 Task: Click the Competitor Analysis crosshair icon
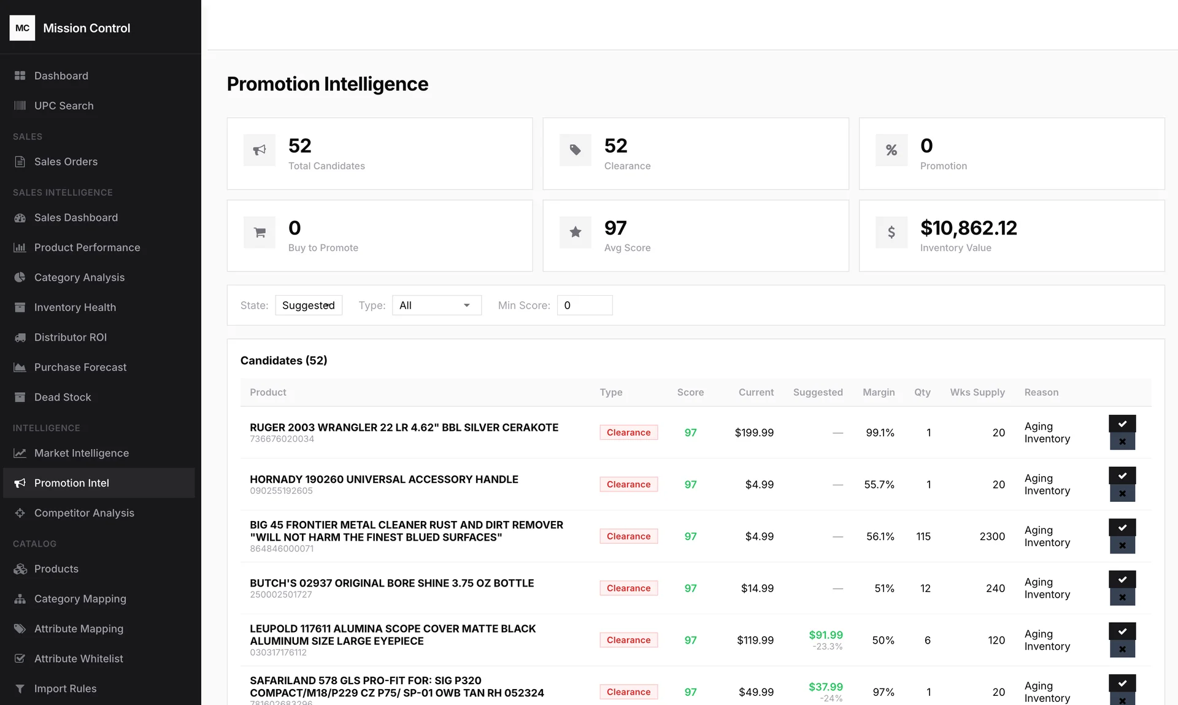[x=20, y=513]
